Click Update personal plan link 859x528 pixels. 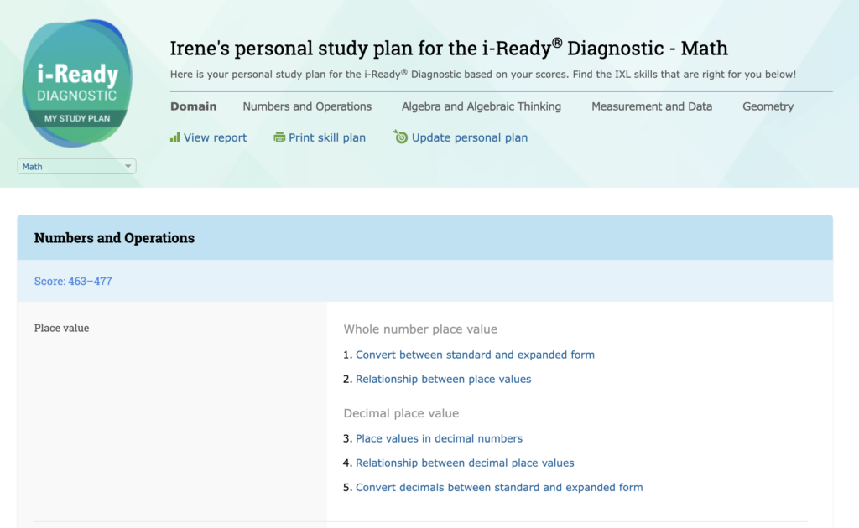pos(470,137)
